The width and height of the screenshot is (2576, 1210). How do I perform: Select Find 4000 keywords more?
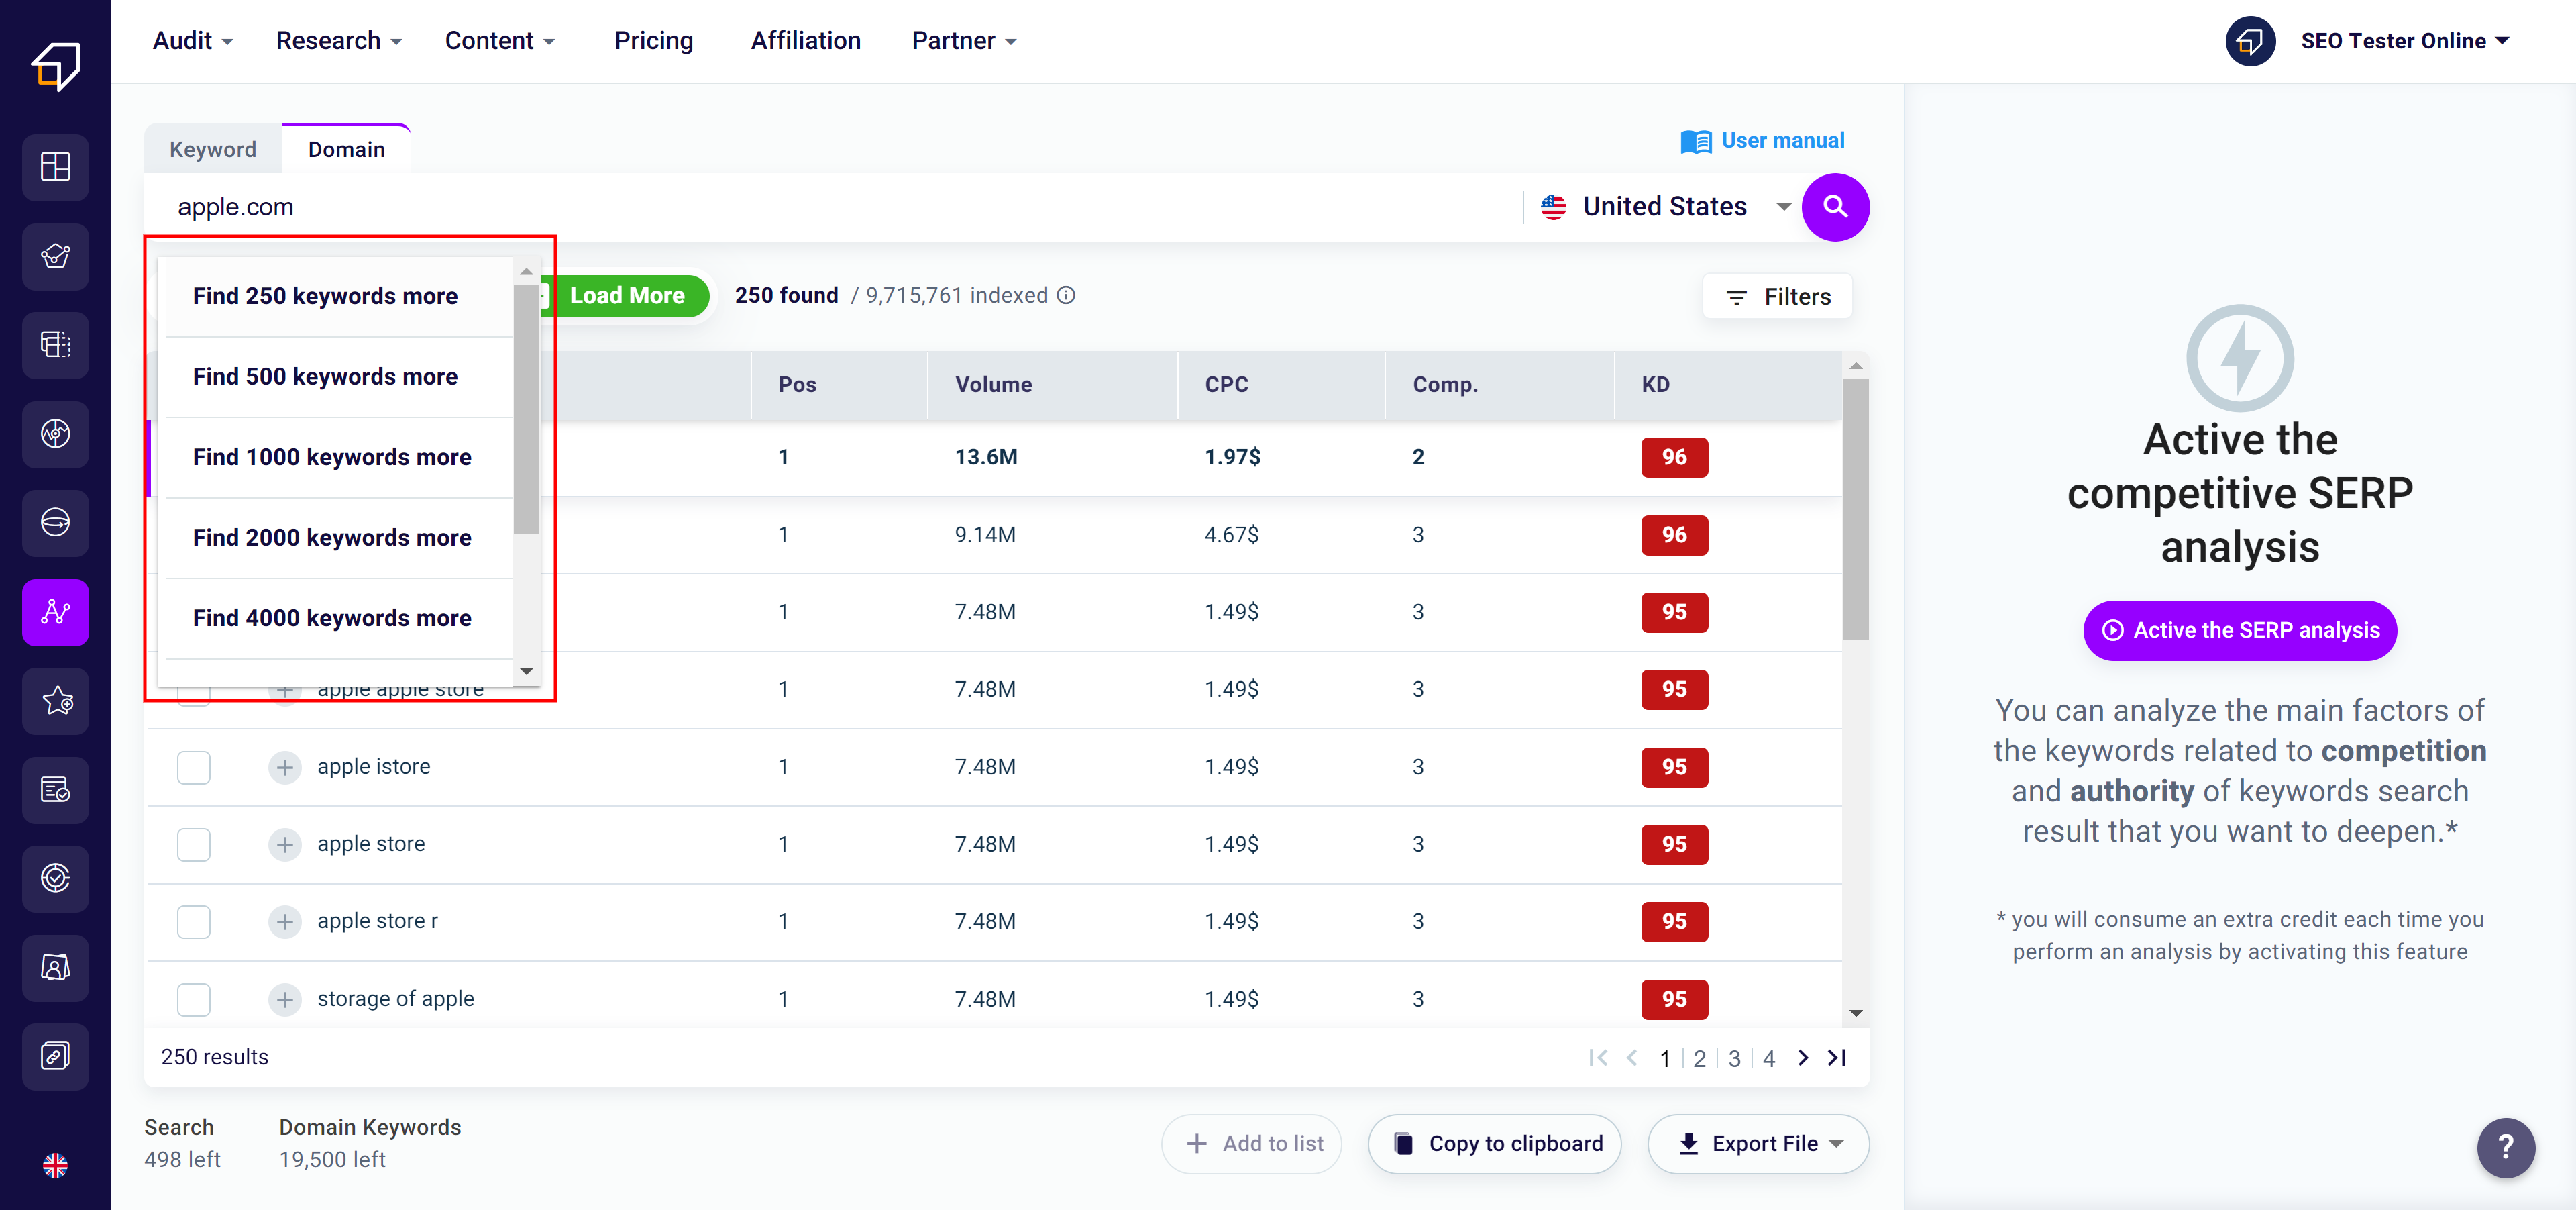coord(338,618)
